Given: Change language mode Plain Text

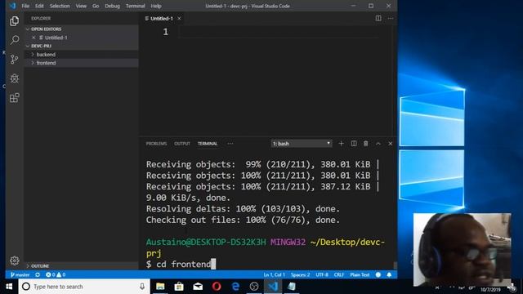Looking at the screenshot, I should 360,274.
